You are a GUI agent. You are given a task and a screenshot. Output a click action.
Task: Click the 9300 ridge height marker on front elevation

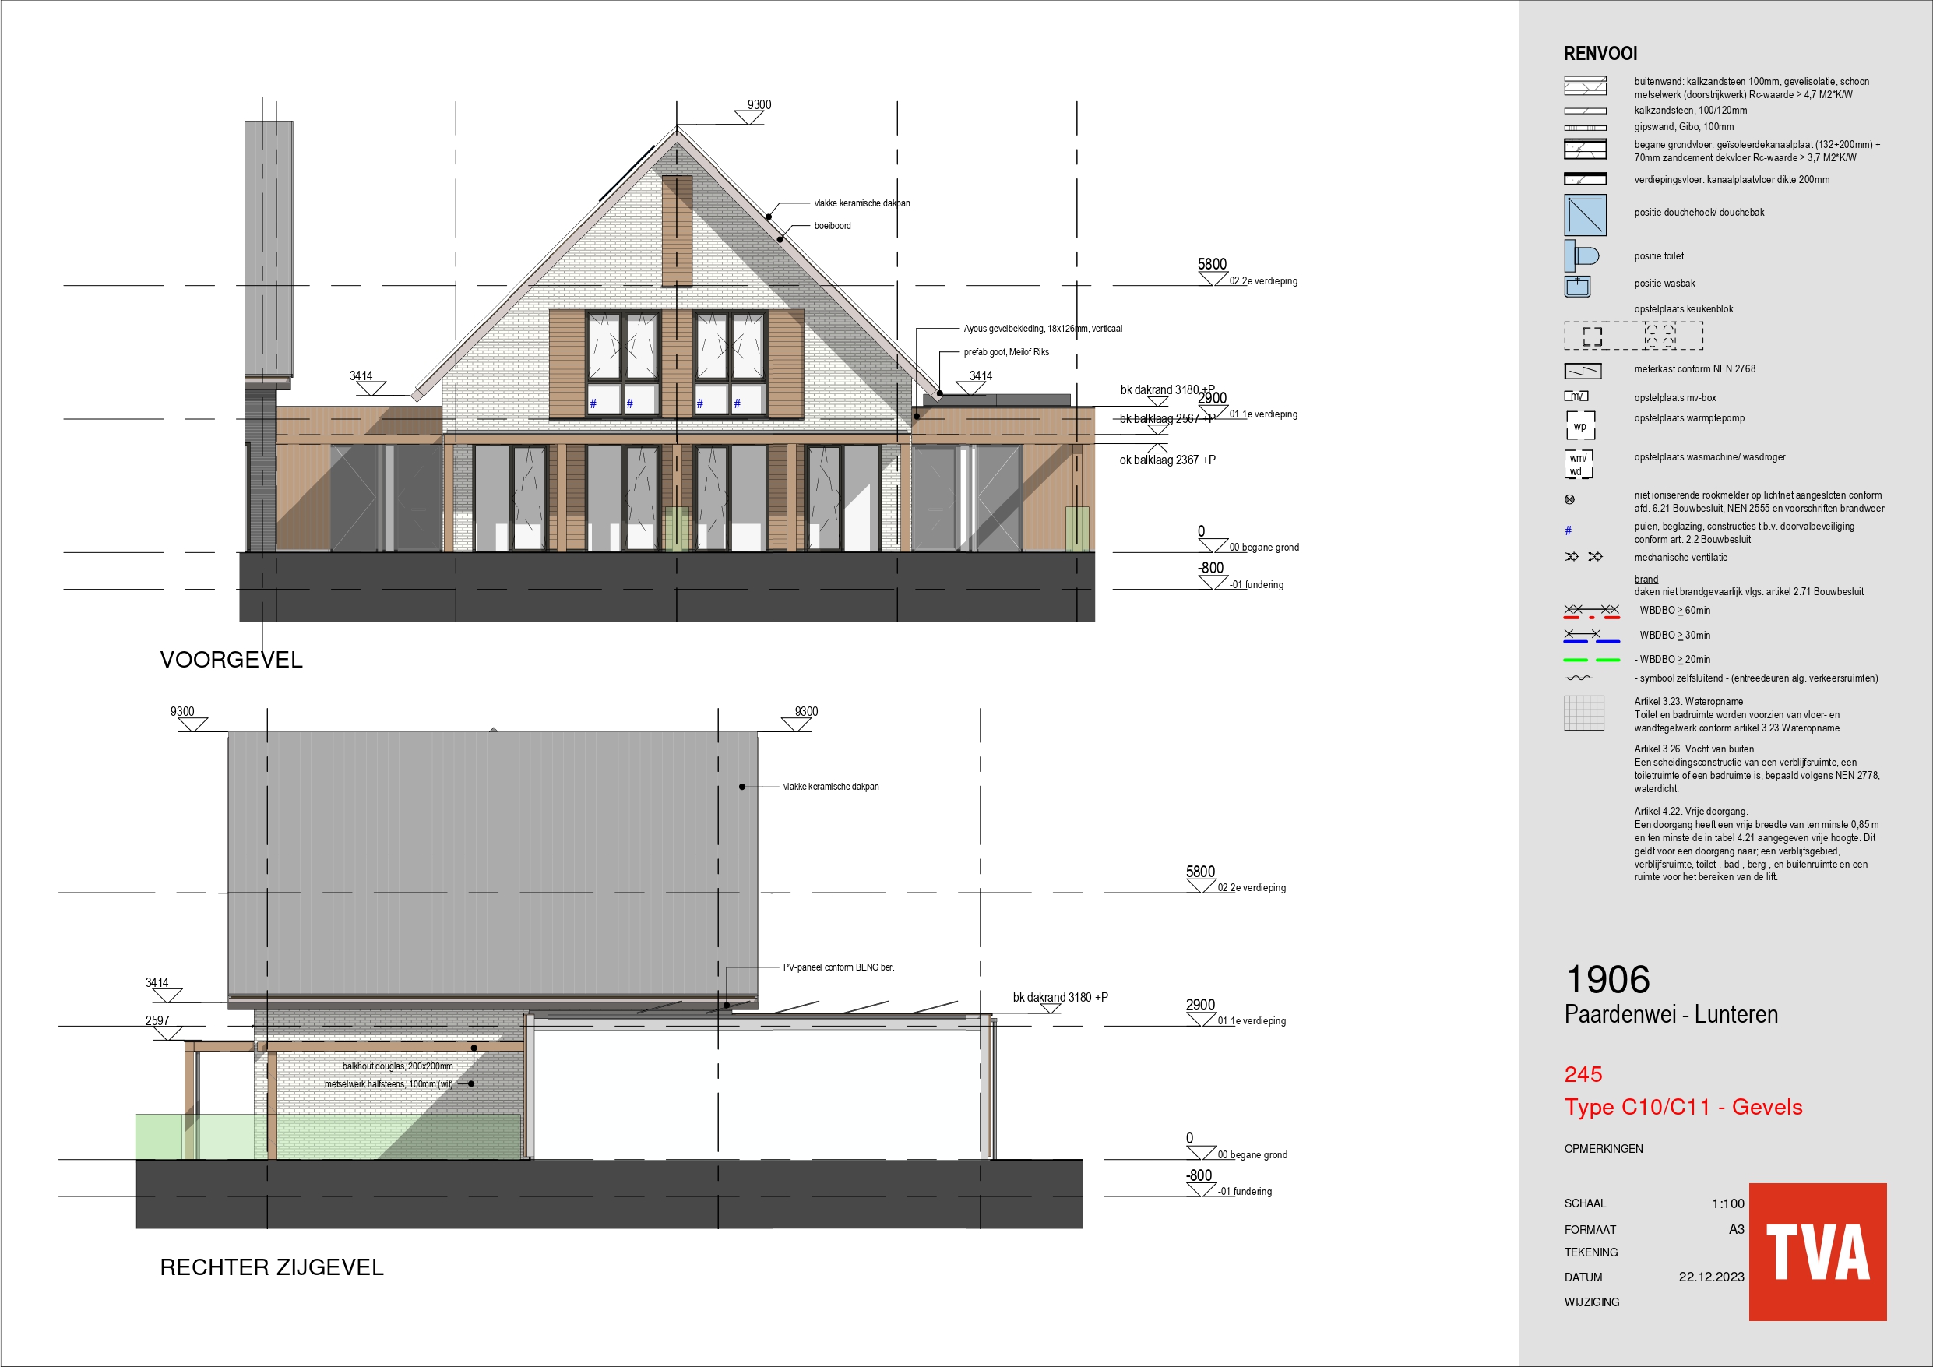click(758, 105)
